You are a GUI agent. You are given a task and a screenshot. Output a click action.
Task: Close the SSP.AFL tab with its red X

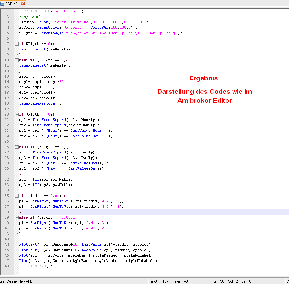point(23,3)
